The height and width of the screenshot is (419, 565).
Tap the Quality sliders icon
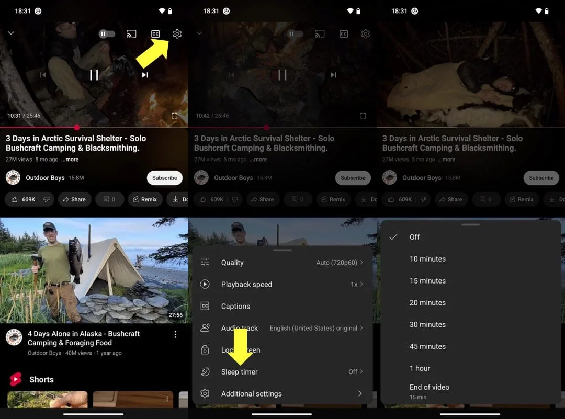(x=205, y=262)
